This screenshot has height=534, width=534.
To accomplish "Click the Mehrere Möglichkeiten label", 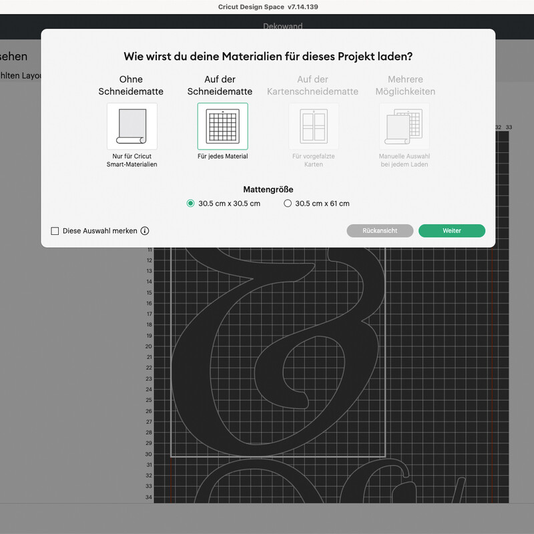I will pos(405,85).
